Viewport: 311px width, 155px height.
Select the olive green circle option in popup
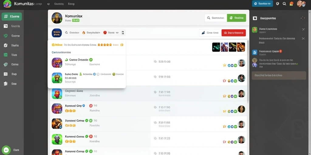(x=114, y=74)
